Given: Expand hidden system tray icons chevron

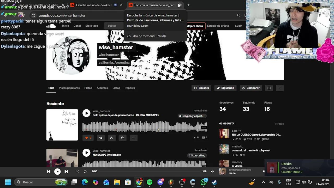Looking at the screenshot, I should click(263, 182).
